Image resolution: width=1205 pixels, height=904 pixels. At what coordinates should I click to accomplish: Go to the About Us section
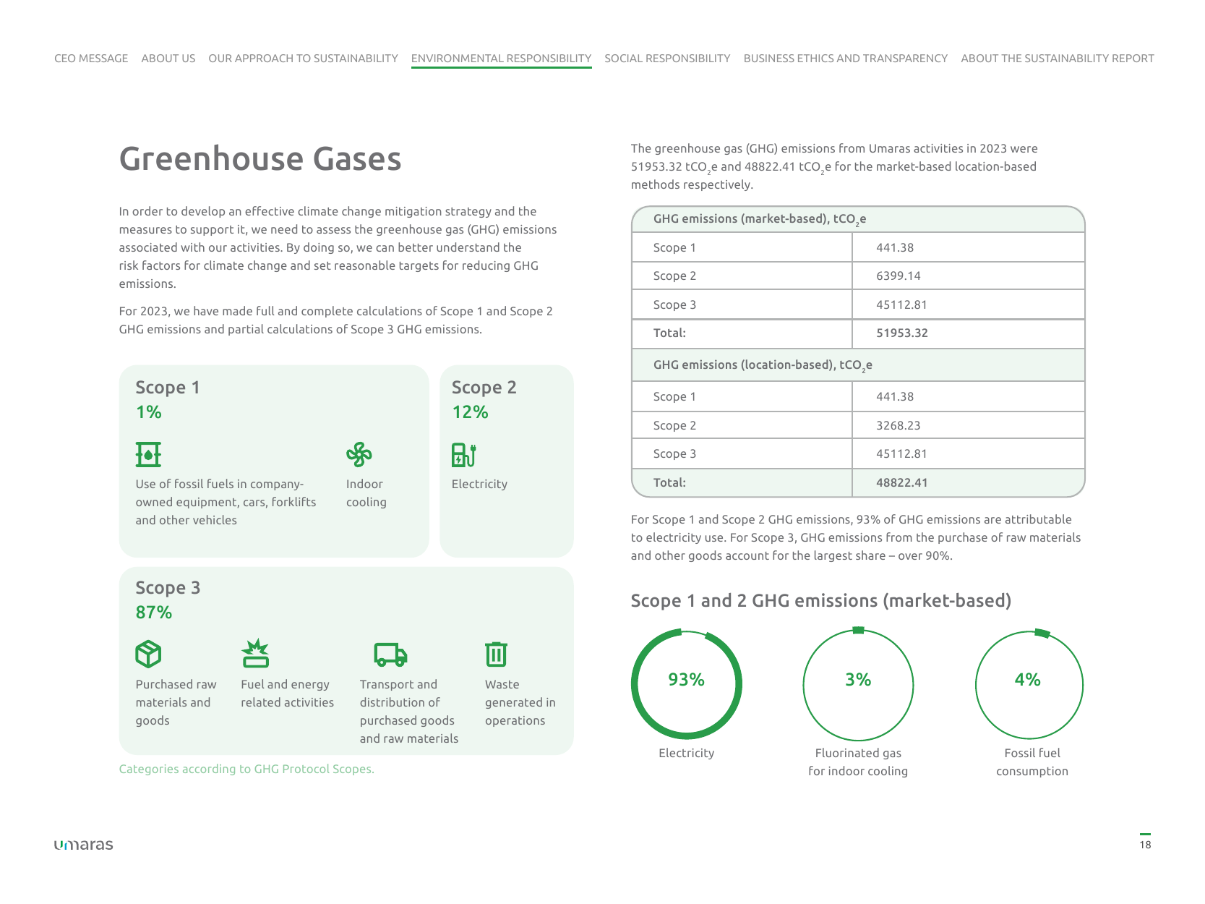(168, 59)
